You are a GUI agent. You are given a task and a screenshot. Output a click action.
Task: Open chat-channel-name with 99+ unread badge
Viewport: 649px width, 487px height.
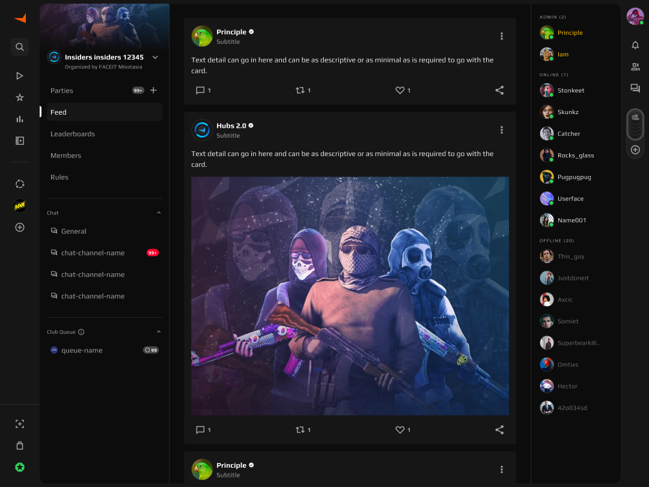(x=105, y=253)
